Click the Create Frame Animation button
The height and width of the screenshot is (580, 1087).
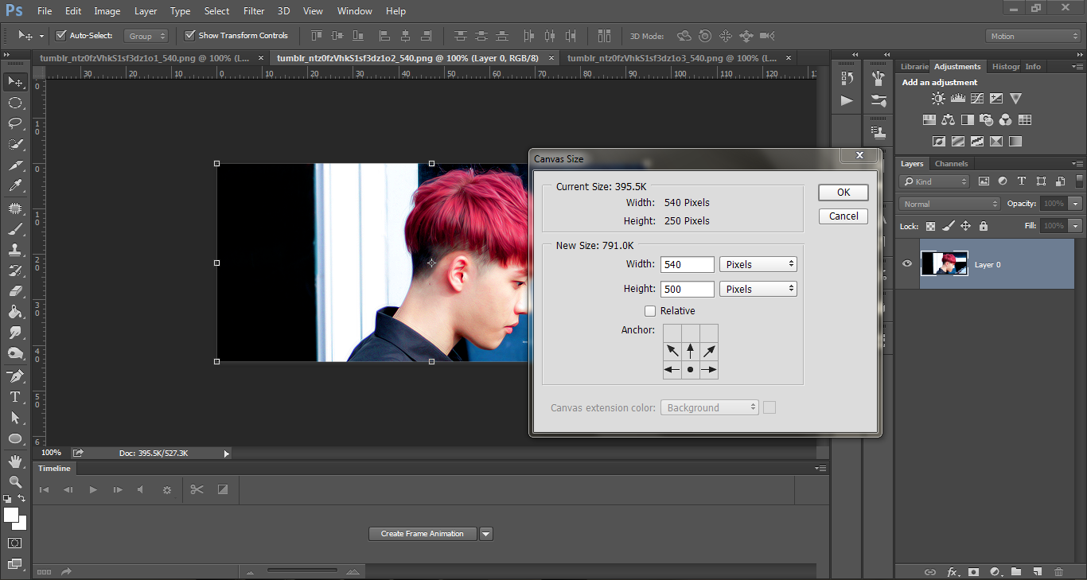click(x=422, y=534)
